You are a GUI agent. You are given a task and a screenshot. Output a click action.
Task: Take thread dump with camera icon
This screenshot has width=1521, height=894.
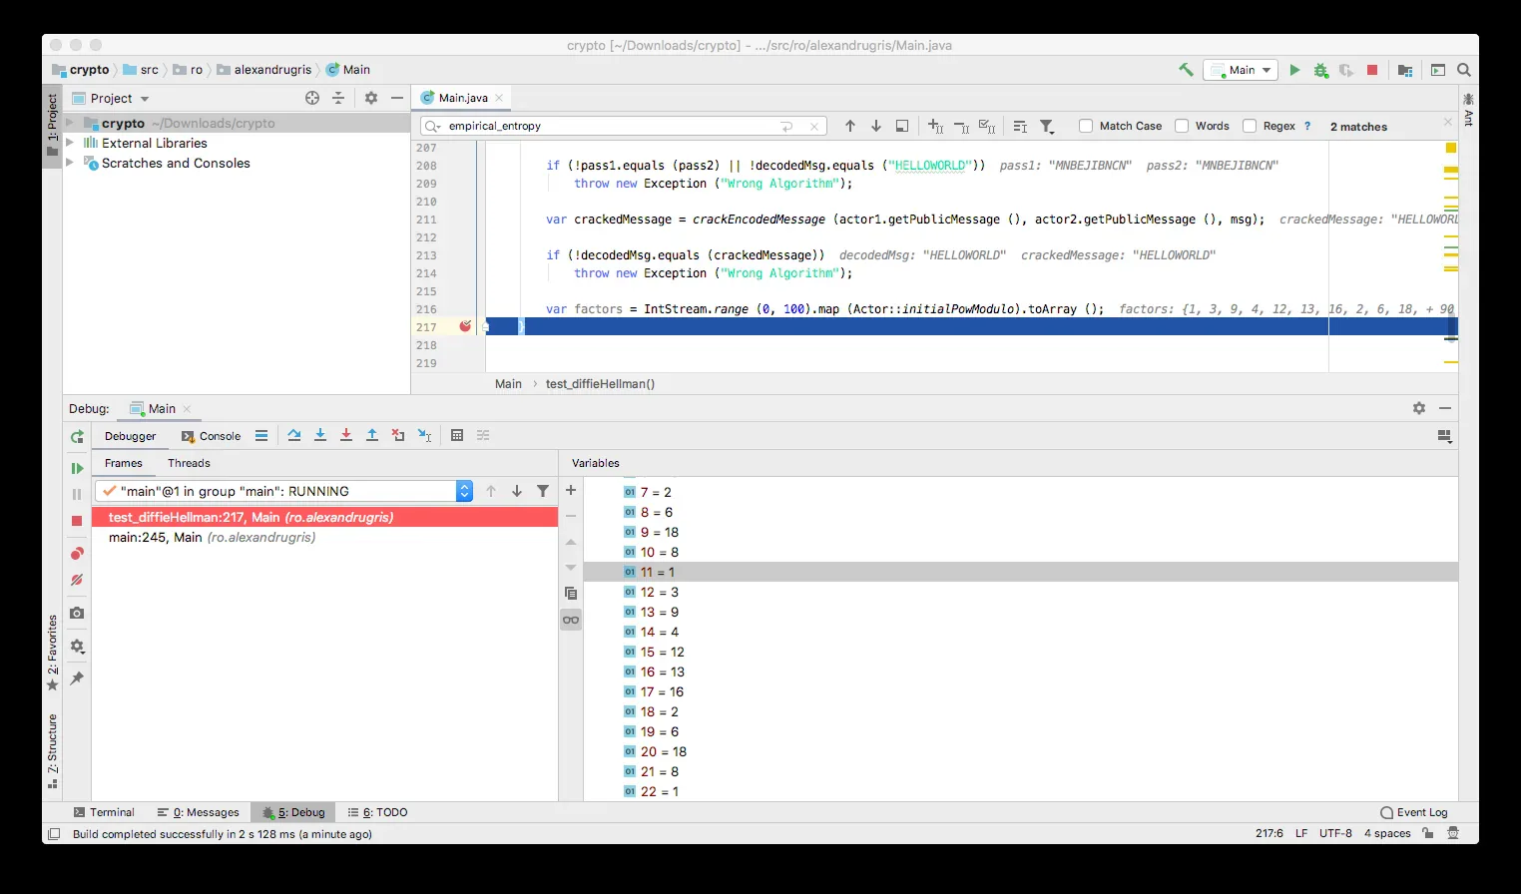pos(77,613)
